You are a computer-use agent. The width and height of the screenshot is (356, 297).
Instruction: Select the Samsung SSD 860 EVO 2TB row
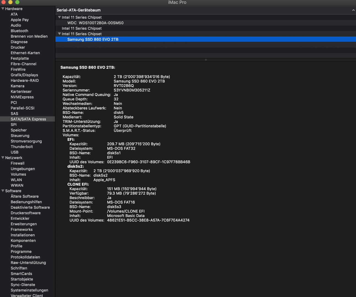(x=93, y=39)
